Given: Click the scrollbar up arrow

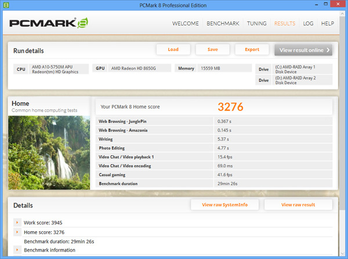Looking at the screenshot, I should tap(342, 14).
